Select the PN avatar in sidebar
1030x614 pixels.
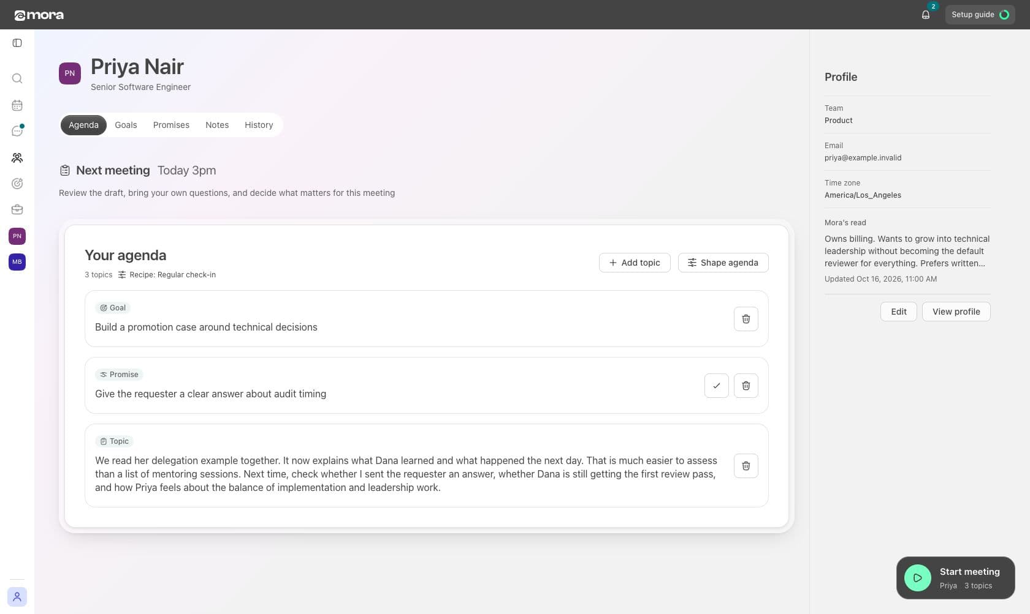[x=17, y=236]
